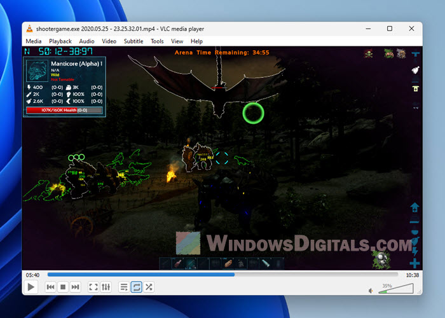Toggle the playlist view

124,287
